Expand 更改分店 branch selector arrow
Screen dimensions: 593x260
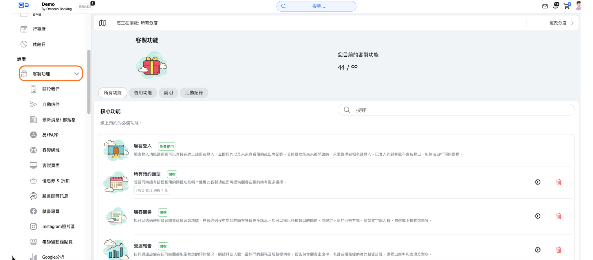click(572, 23)
